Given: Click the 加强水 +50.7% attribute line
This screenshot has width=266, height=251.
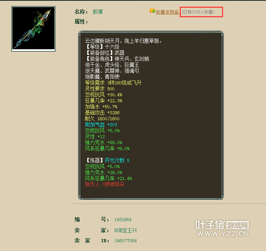Looking at the screenshot, I should 101,107.
